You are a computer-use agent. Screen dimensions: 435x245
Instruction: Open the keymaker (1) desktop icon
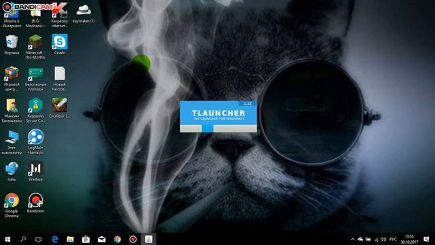click(x=84, y=14)
